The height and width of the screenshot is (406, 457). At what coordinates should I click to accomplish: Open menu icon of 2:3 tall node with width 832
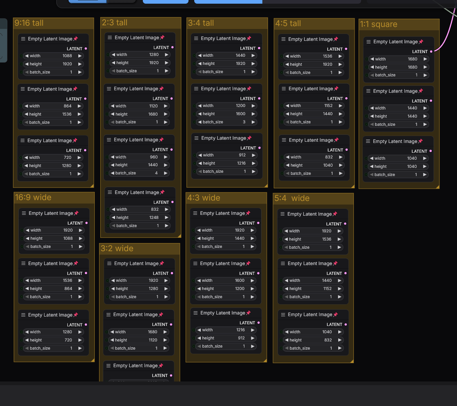click(x=110, y=192)
